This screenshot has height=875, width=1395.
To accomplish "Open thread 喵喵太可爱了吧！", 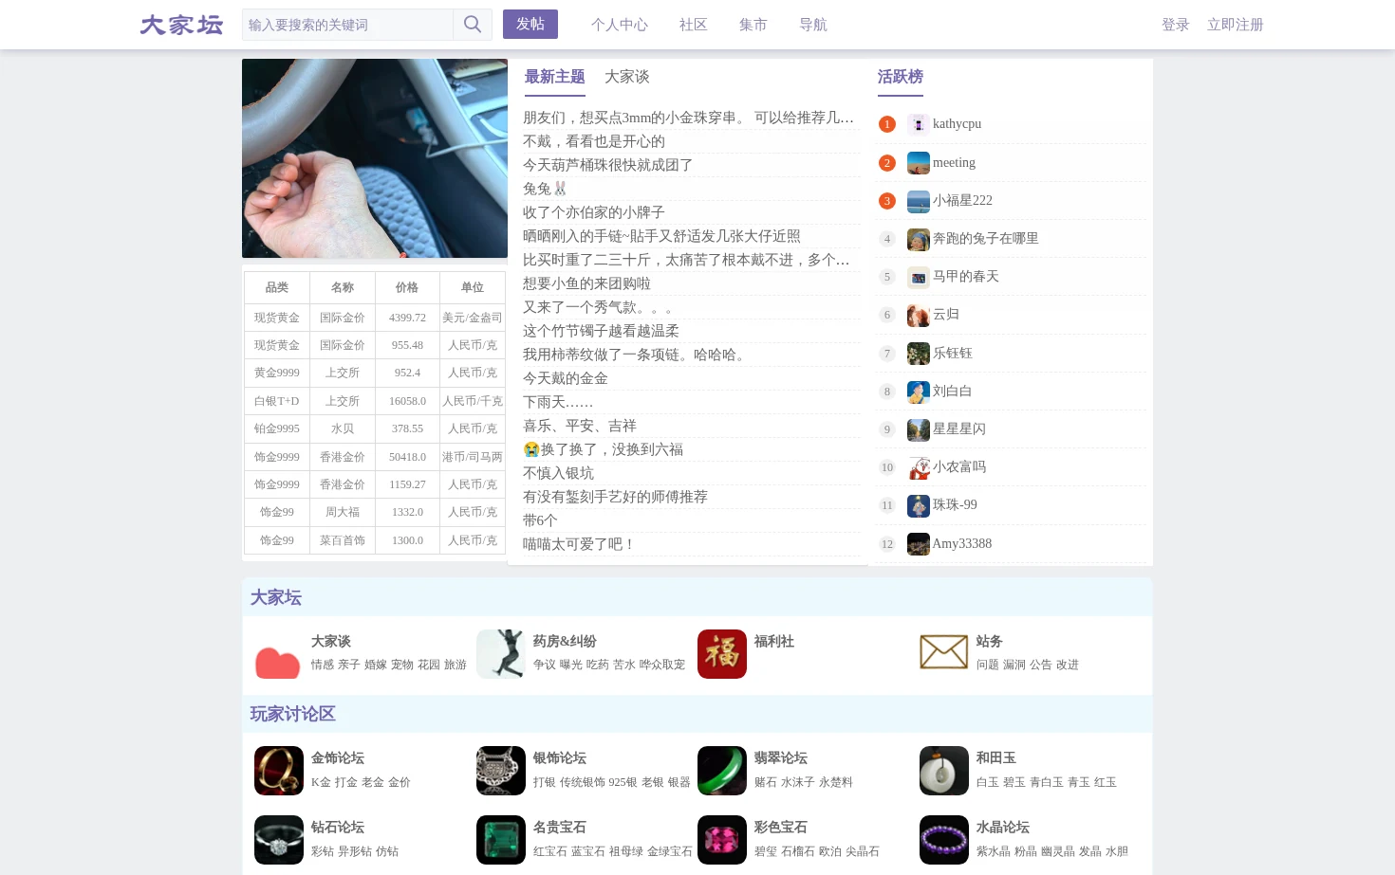I will 579,544.
